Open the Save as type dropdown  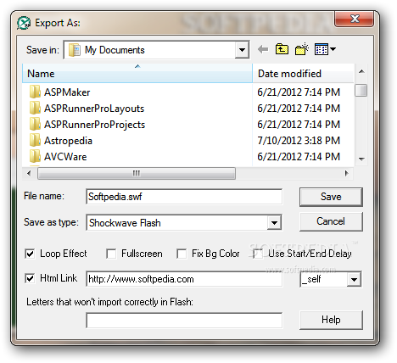(x=274, y=223)
